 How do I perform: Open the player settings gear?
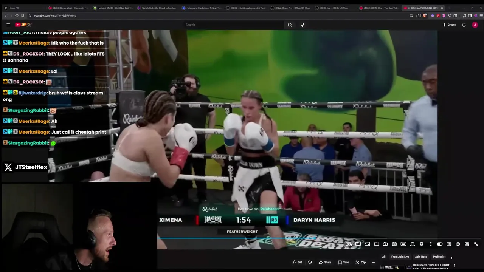click(458, 244)
